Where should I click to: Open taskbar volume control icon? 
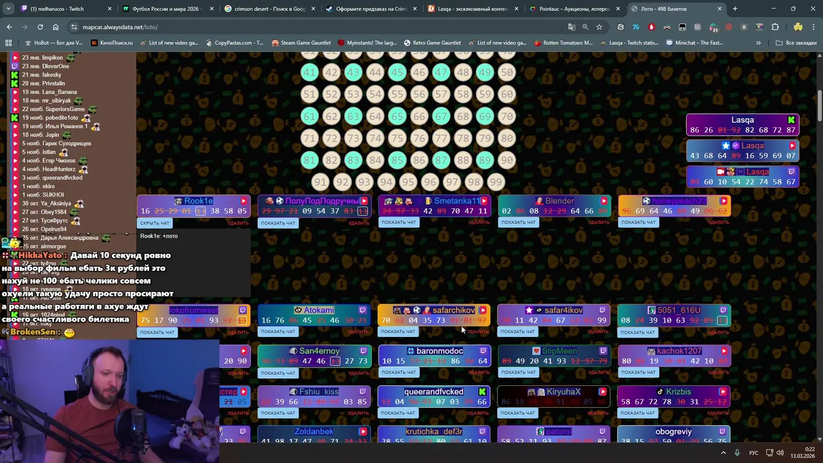point(780,453)
